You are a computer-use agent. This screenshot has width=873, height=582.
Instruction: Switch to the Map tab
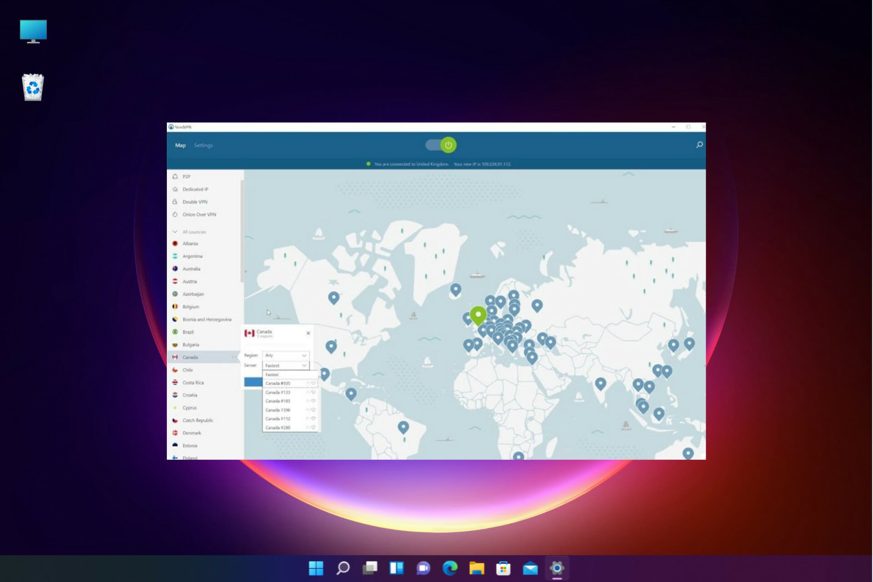(x=181, y=145)
